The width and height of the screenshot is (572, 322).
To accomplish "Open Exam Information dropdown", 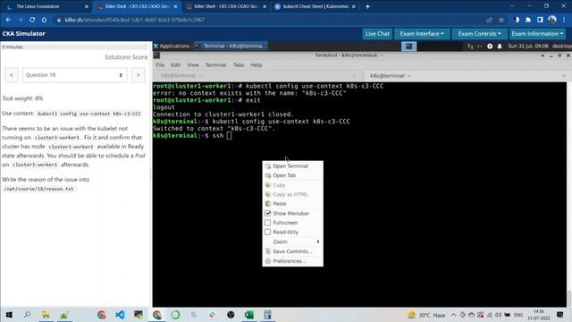I will pos(537,34).
